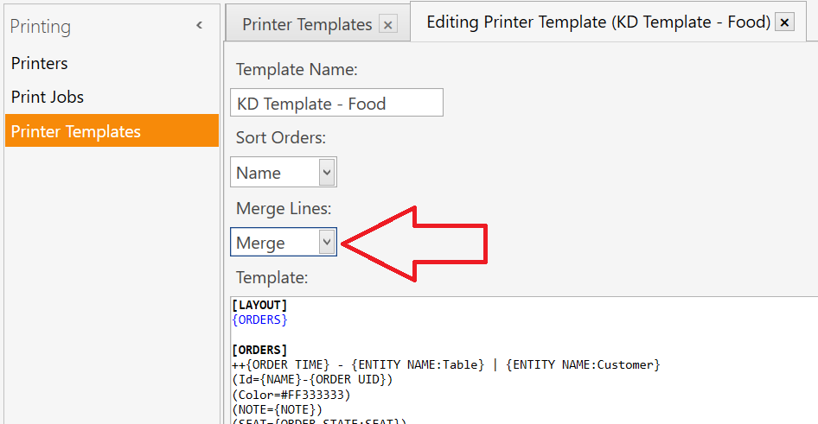This screenshot has width=818, height=424.
Task: Click the (Color=#FF333333) template line
Action: tap(291, 395)
